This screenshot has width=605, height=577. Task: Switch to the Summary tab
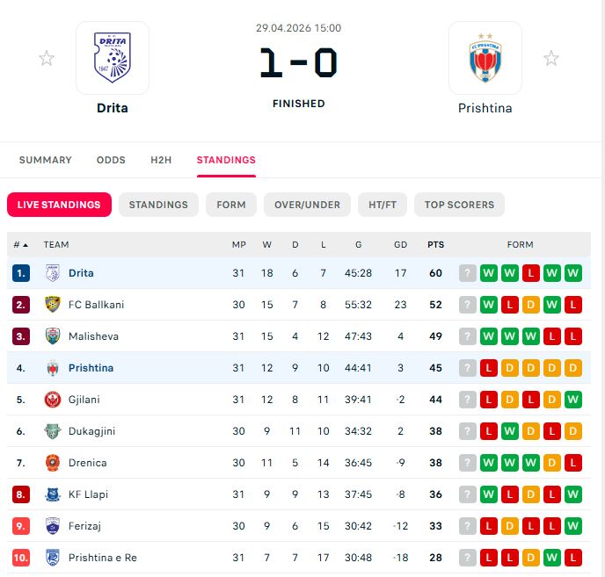[x=45, y=160]
